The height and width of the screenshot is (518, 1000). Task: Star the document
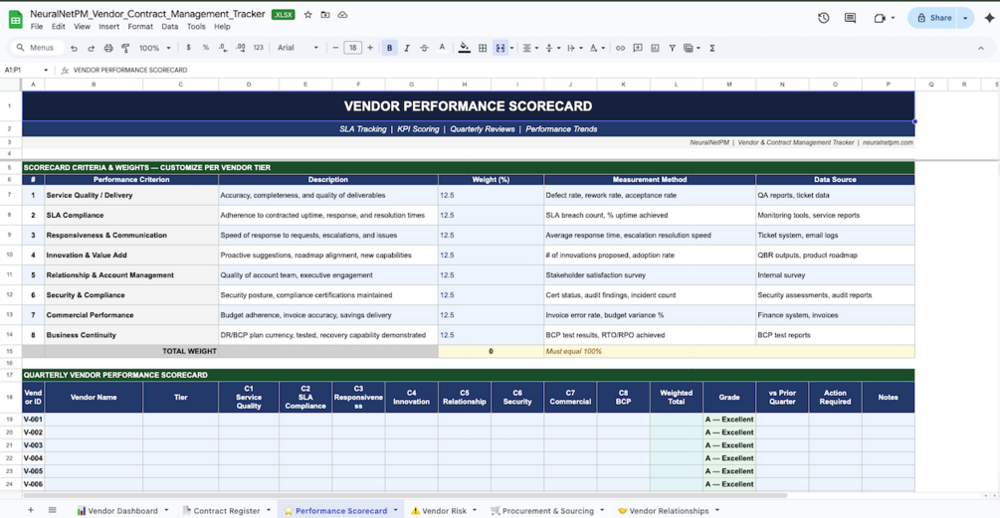point(308,15)
